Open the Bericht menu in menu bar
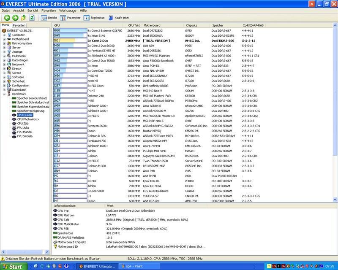This screenshot has height=270, width=338. 33,11
